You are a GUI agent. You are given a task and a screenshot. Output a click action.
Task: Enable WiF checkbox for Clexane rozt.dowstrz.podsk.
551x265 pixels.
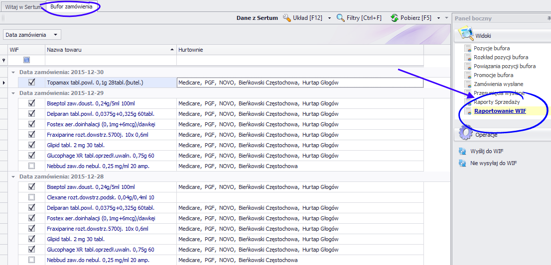click(32, 197)
